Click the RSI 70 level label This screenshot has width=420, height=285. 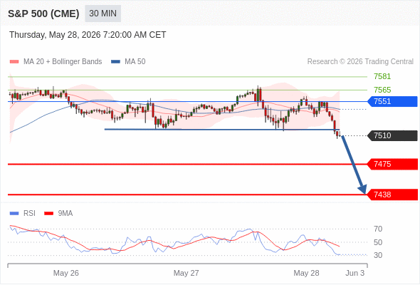pyautogui.click(x=378, y=229)
